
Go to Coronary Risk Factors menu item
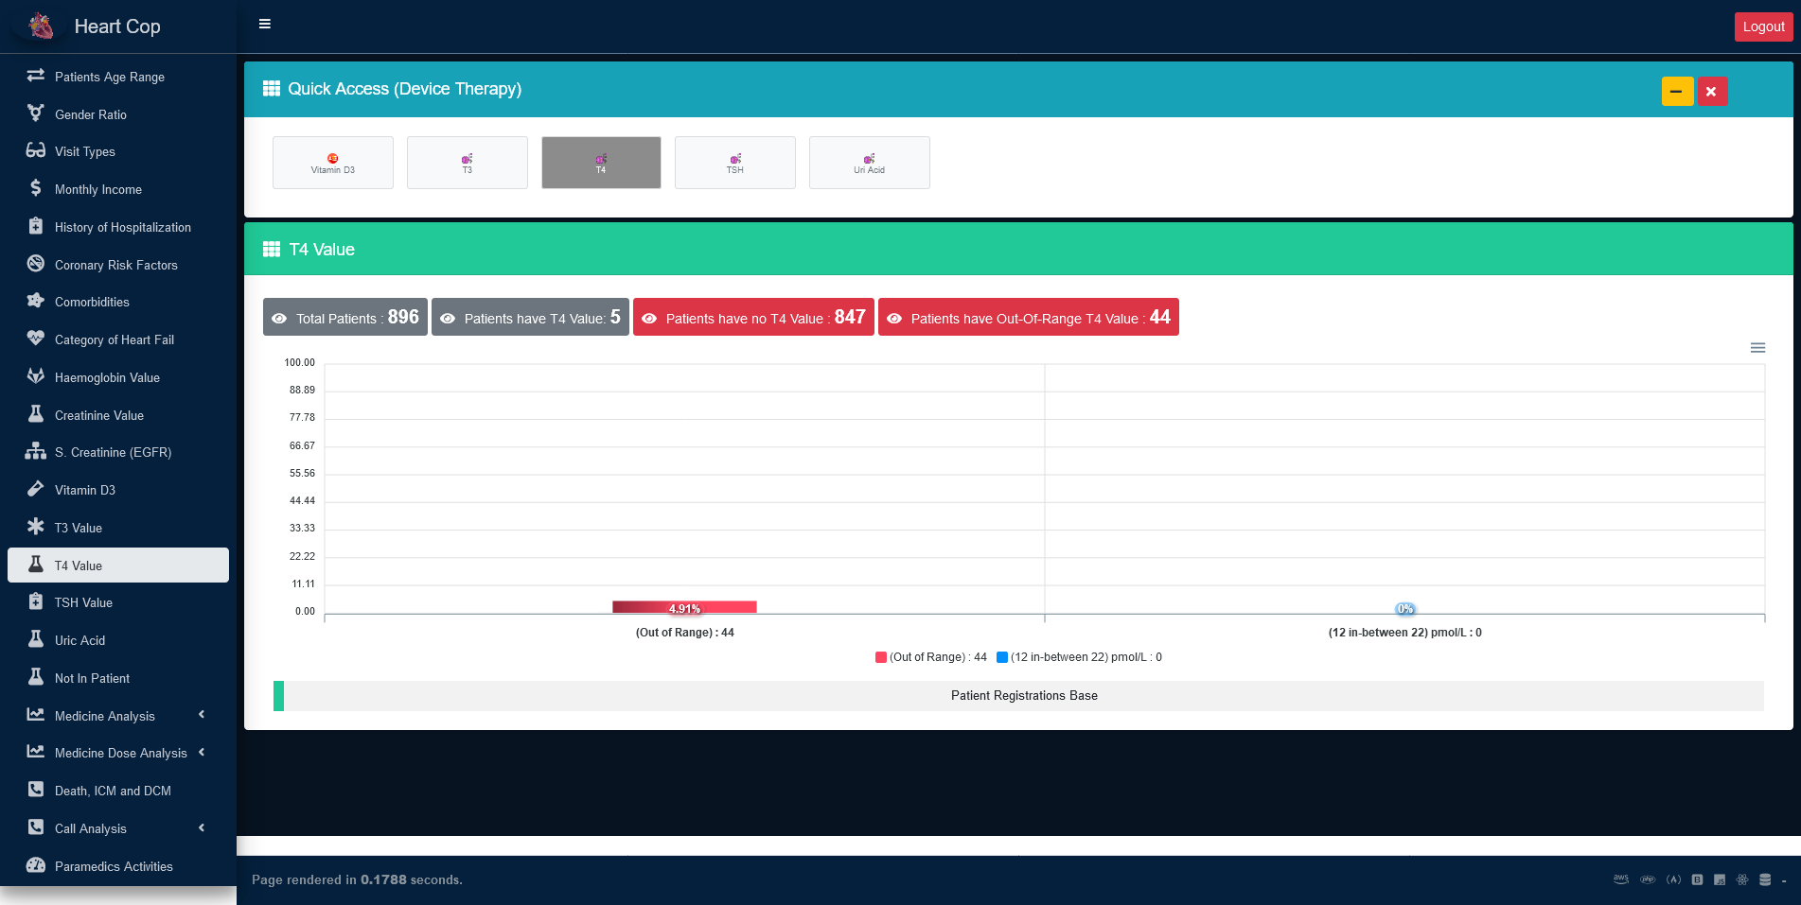tap(115, 265)
